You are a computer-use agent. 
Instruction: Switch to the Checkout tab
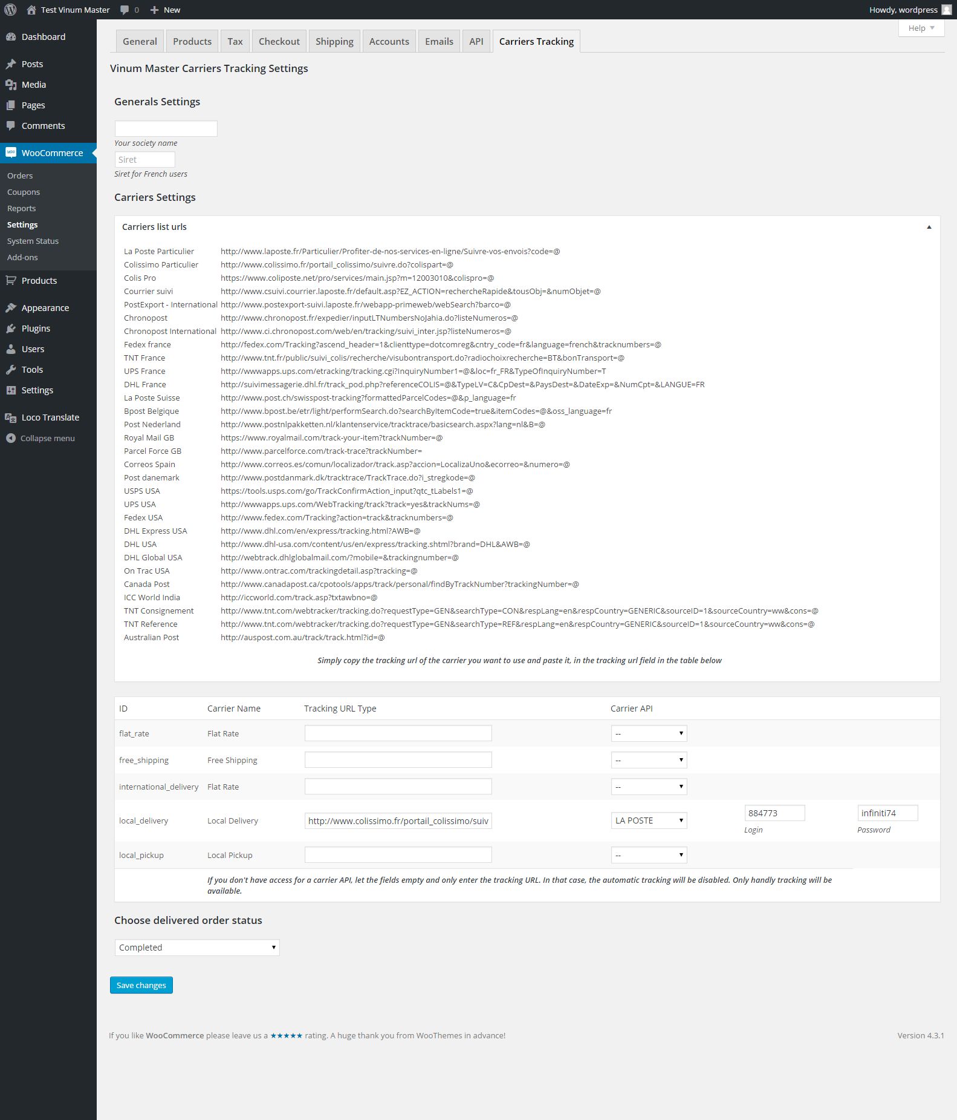279,41
